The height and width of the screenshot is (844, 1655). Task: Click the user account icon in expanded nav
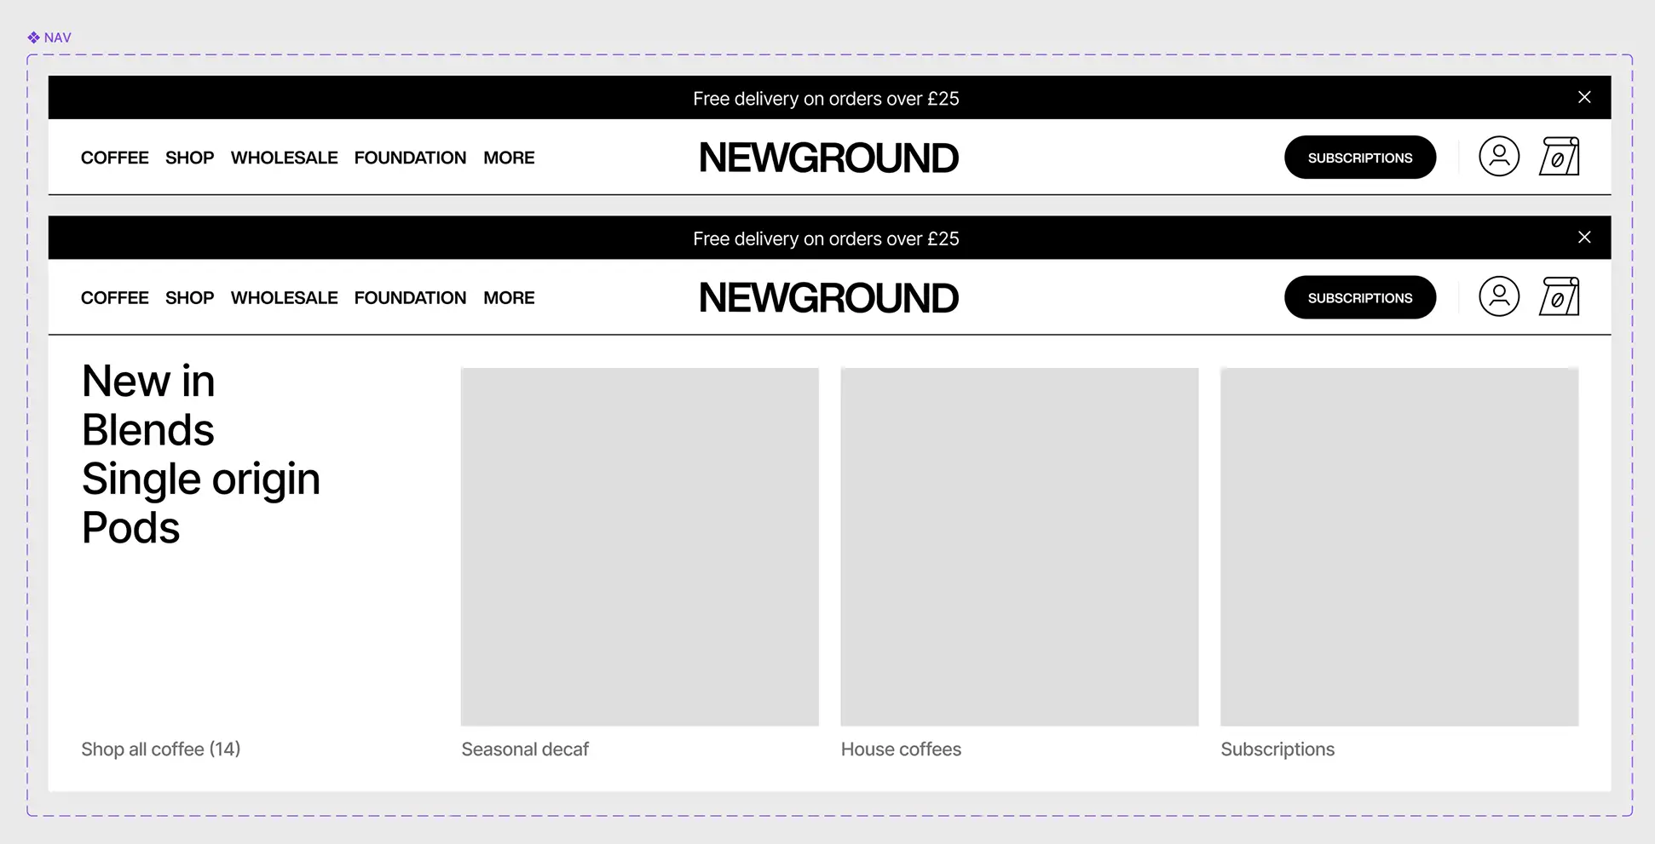(1498, 297)
